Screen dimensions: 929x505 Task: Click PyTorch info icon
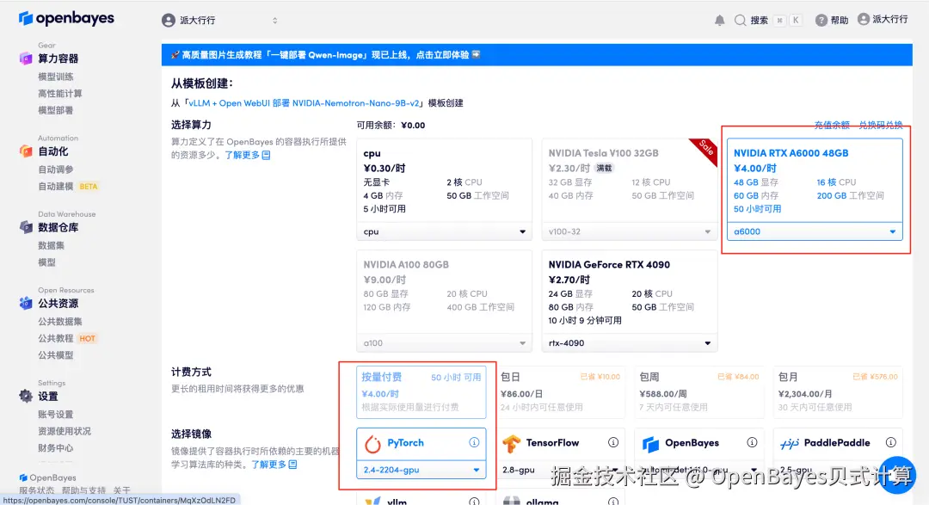click(474, 442)
